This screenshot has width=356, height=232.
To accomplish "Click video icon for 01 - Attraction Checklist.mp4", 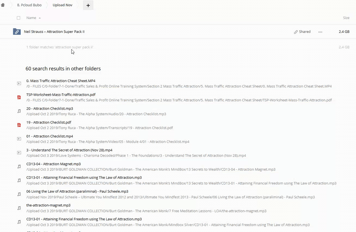I will [x=19, y=139].
